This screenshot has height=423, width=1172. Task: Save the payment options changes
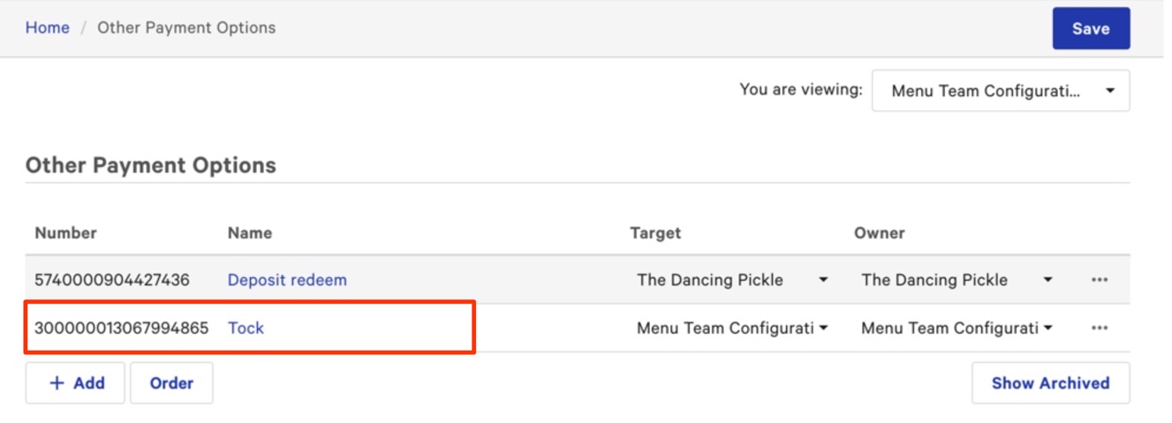(x=1091, y=28)
